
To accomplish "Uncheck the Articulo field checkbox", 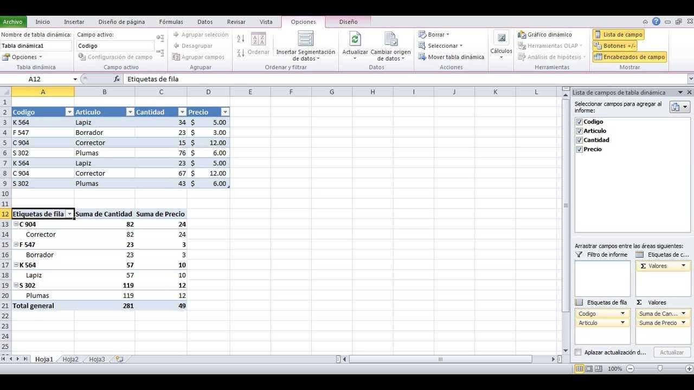I will pyautogui.click(x=580, y=131).
